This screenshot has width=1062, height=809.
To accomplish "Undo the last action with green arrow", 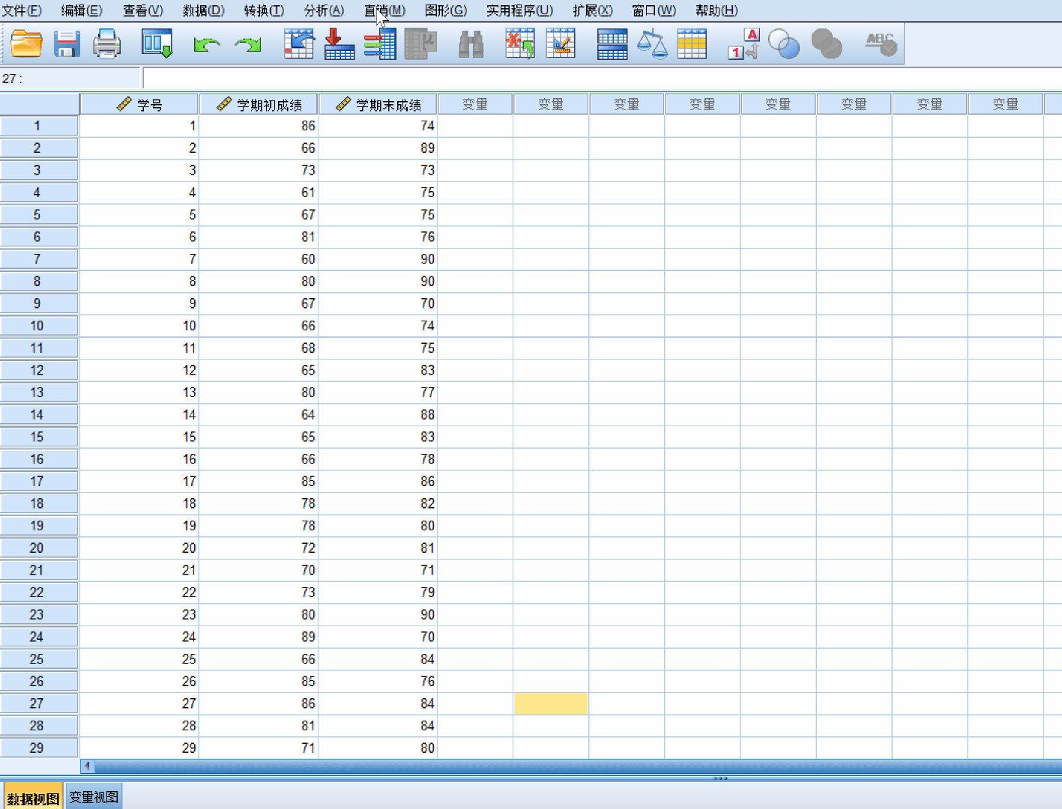I will (206, 45).
